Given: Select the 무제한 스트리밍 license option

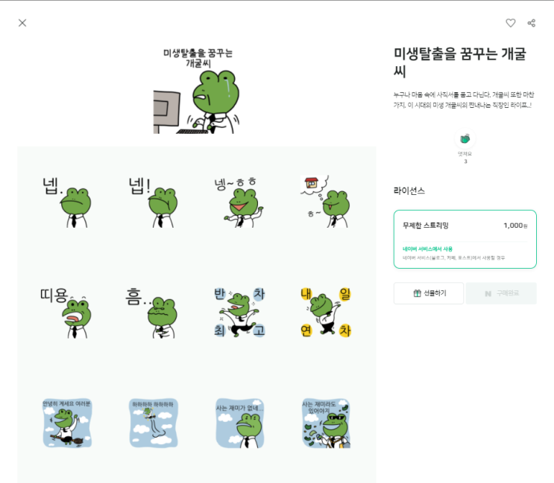Looking at the screenshot, I should (x=465, y=240).
